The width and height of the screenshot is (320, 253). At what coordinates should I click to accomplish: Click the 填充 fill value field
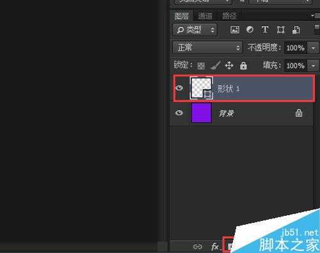(296, 65)
